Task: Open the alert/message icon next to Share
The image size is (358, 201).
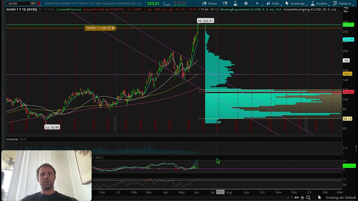Action: click(x=225, y=3)
